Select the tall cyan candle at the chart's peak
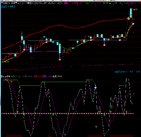 (131, 13)
